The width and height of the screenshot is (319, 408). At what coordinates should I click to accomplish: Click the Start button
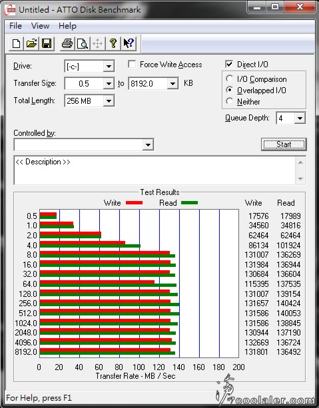click(x=284, y=144)
